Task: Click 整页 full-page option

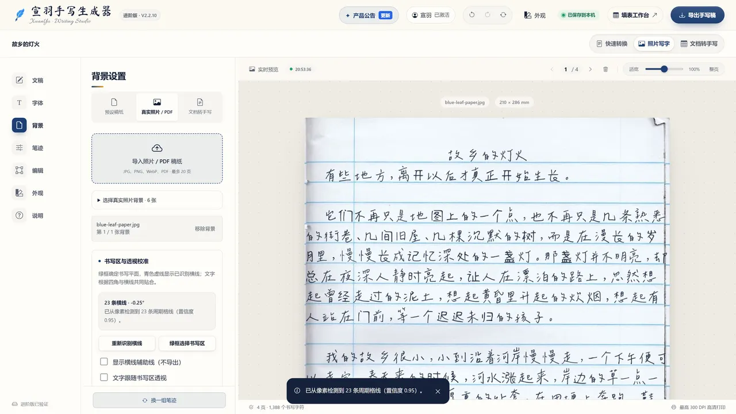Action: [714, 69]
